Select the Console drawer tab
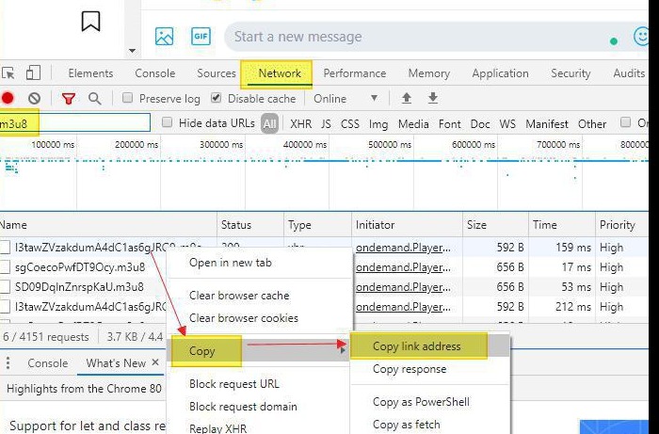Screen dimensions: 659x434 [47, 363]
